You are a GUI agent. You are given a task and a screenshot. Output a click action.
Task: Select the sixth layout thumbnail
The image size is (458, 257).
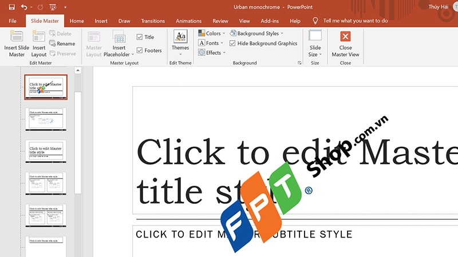pos(46,246)
